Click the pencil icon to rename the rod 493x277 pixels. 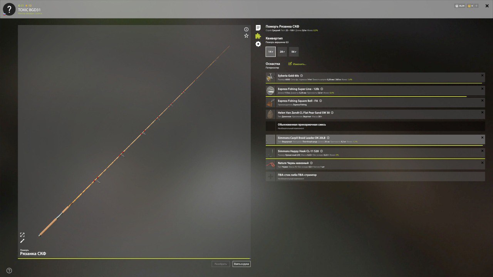click(22, 241)
